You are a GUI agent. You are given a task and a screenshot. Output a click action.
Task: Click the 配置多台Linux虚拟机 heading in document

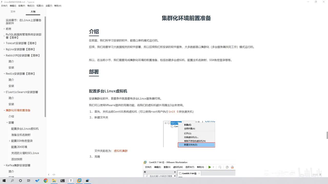coord(108,91)
